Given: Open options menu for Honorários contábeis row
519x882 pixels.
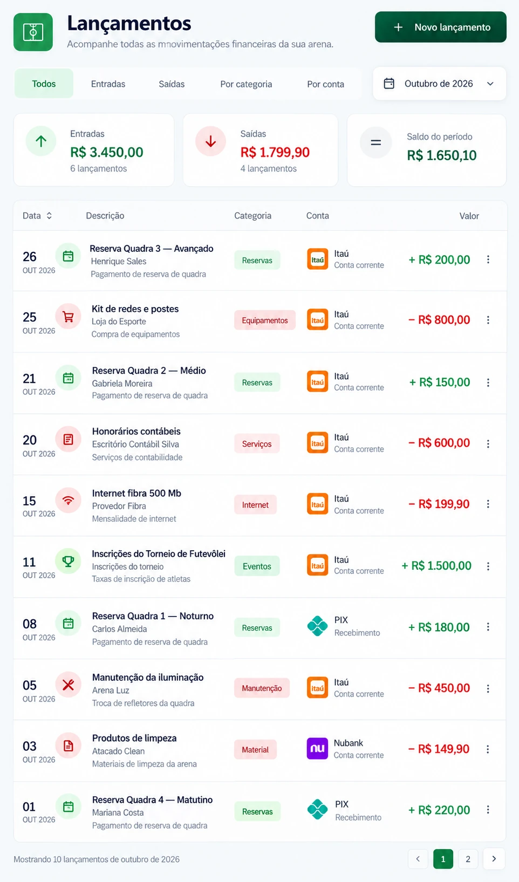Looking at the screenshot, I should (488, 443).
